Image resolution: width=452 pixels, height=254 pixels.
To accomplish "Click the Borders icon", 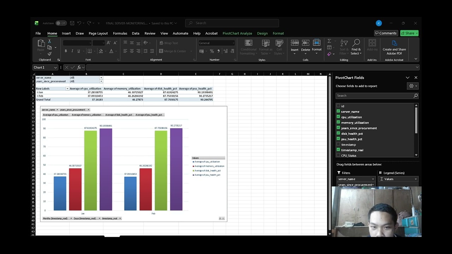I will pyautogui.click(x=90, y=51).
